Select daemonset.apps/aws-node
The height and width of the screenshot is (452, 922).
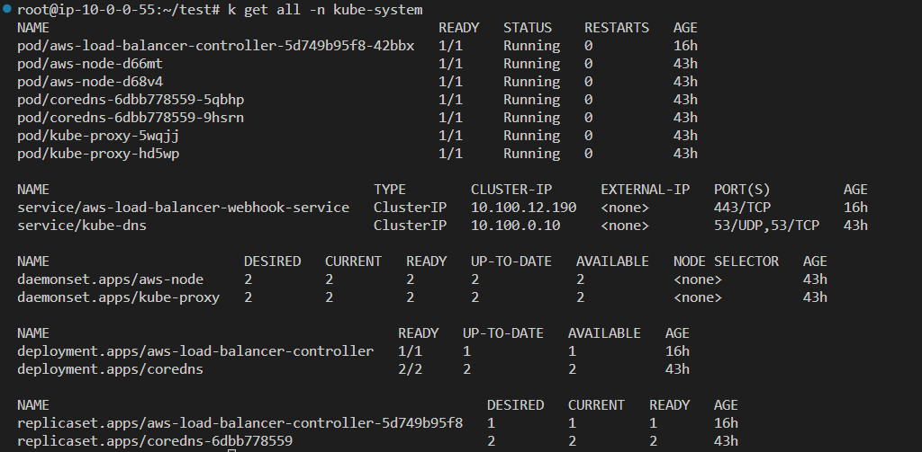click(111, 279)
